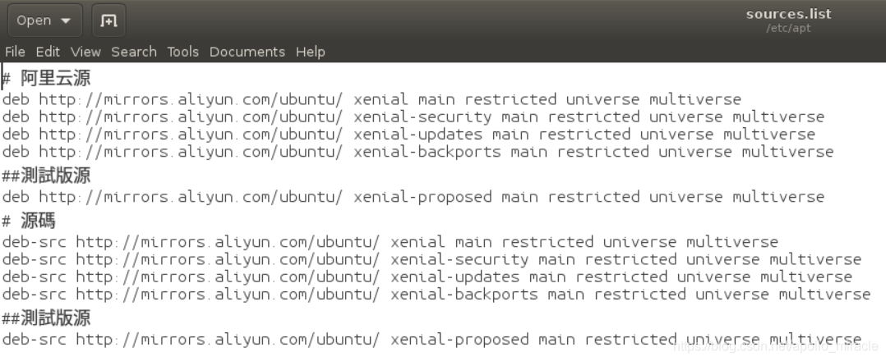Screen dimensions: 886x361
Task: Click the /etc/apt path subtitle
Action: [x=788, y=28]
